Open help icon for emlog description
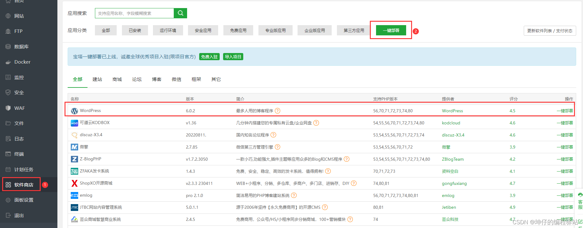This screenshot has height=228, width=583. 294,195
